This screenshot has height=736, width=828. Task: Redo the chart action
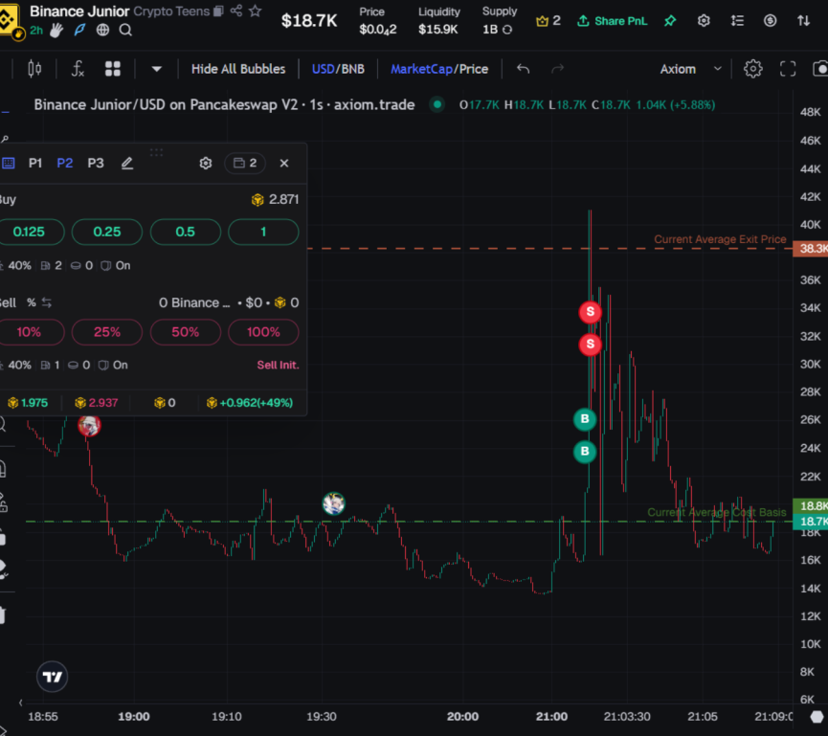(558, 69)
